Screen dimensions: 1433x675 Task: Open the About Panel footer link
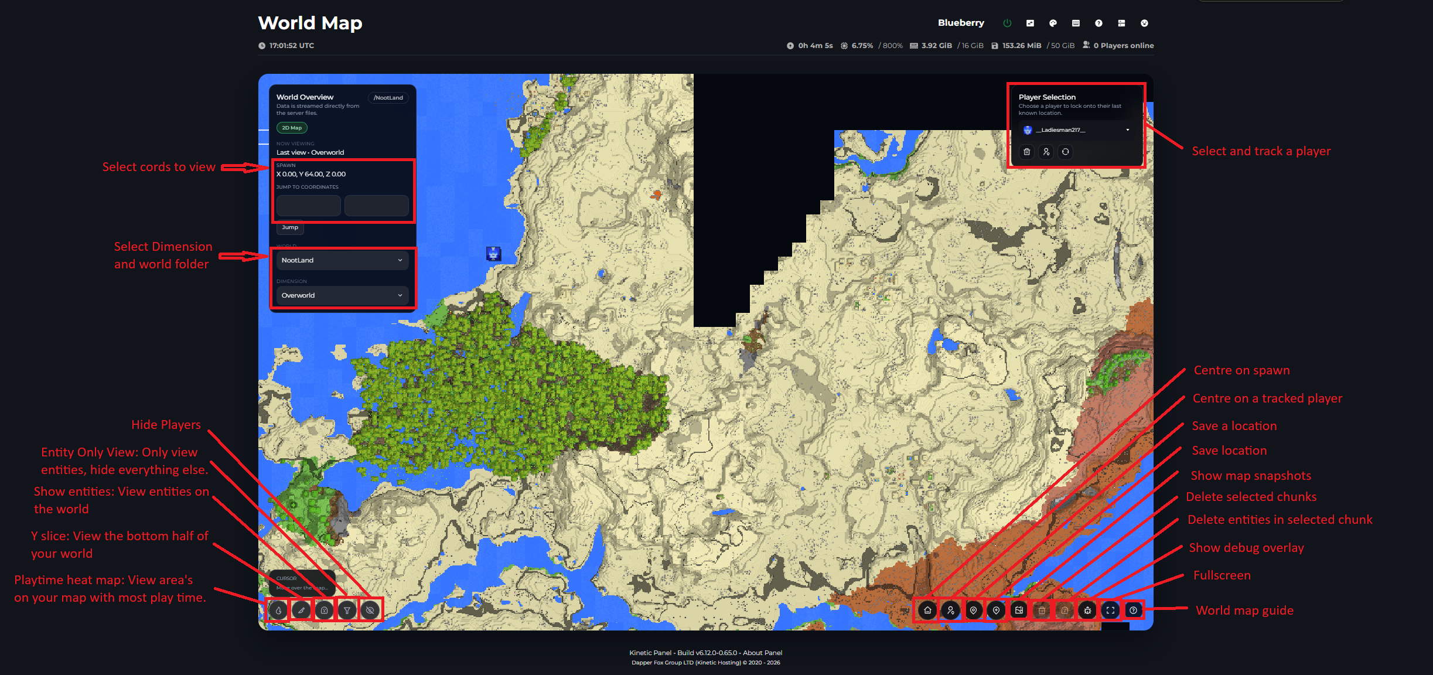tap(762, 653)
